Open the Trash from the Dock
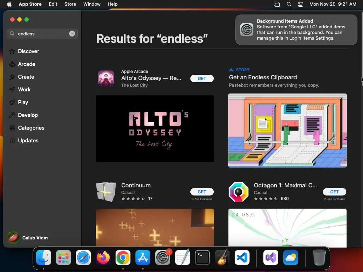The height and width of the screenshot is (272, 363). click(x=319, y=257)
